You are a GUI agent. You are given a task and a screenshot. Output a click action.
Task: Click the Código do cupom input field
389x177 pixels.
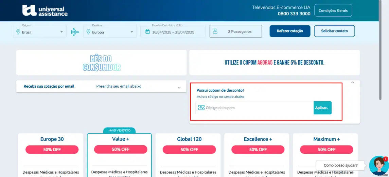[x=254, y=108]
